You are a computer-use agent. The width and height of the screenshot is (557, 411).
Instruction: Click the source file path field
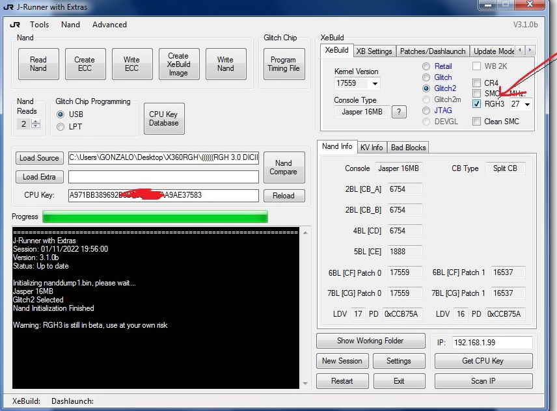163,157
